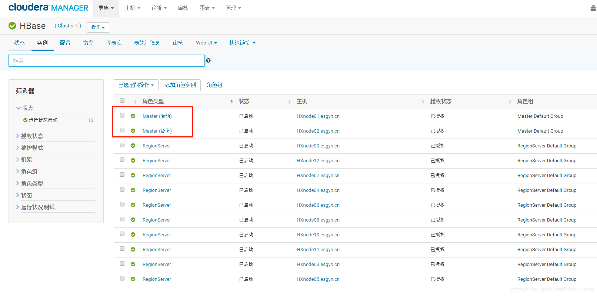Select the HXnode04 RegionServer checkbox
The image size is (597, 296).
tap(122, 189)
